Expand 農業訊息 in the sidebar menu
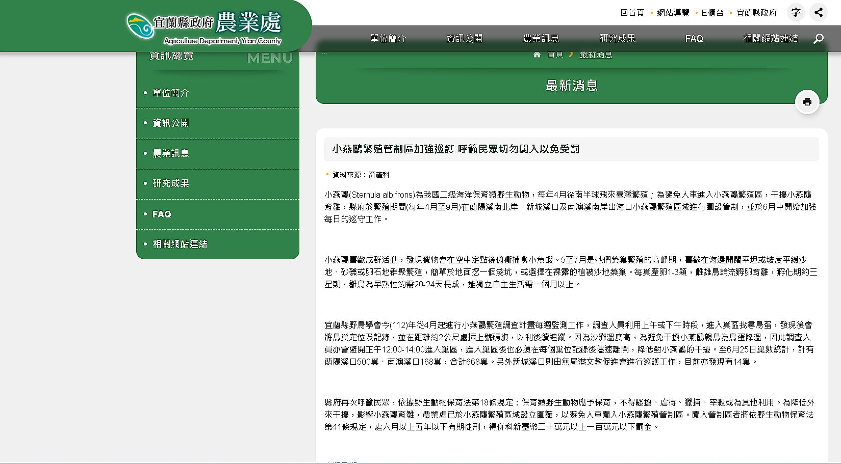The height and width of the screenshot is (464, 841). pos(171,153)
